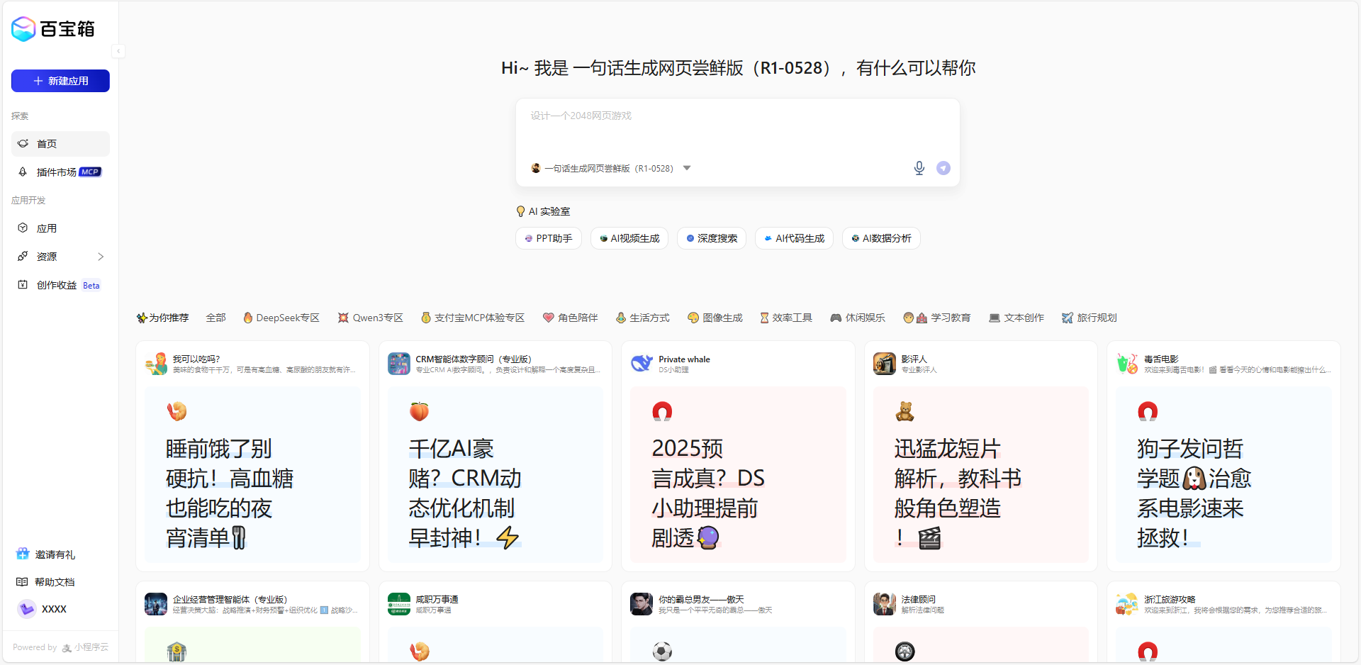Screen dimensions: 1361x665
Task: Open the 狗子发问哲学题 preview card
Action: point(1223,474)
